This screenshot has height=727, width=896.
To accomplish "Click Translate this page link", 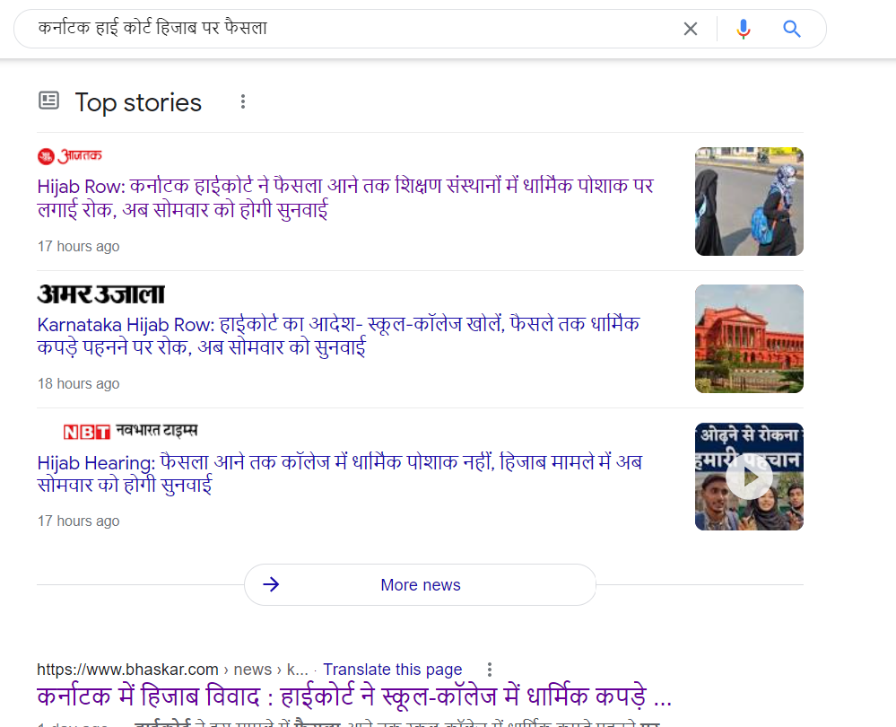I will coord(392,670).
